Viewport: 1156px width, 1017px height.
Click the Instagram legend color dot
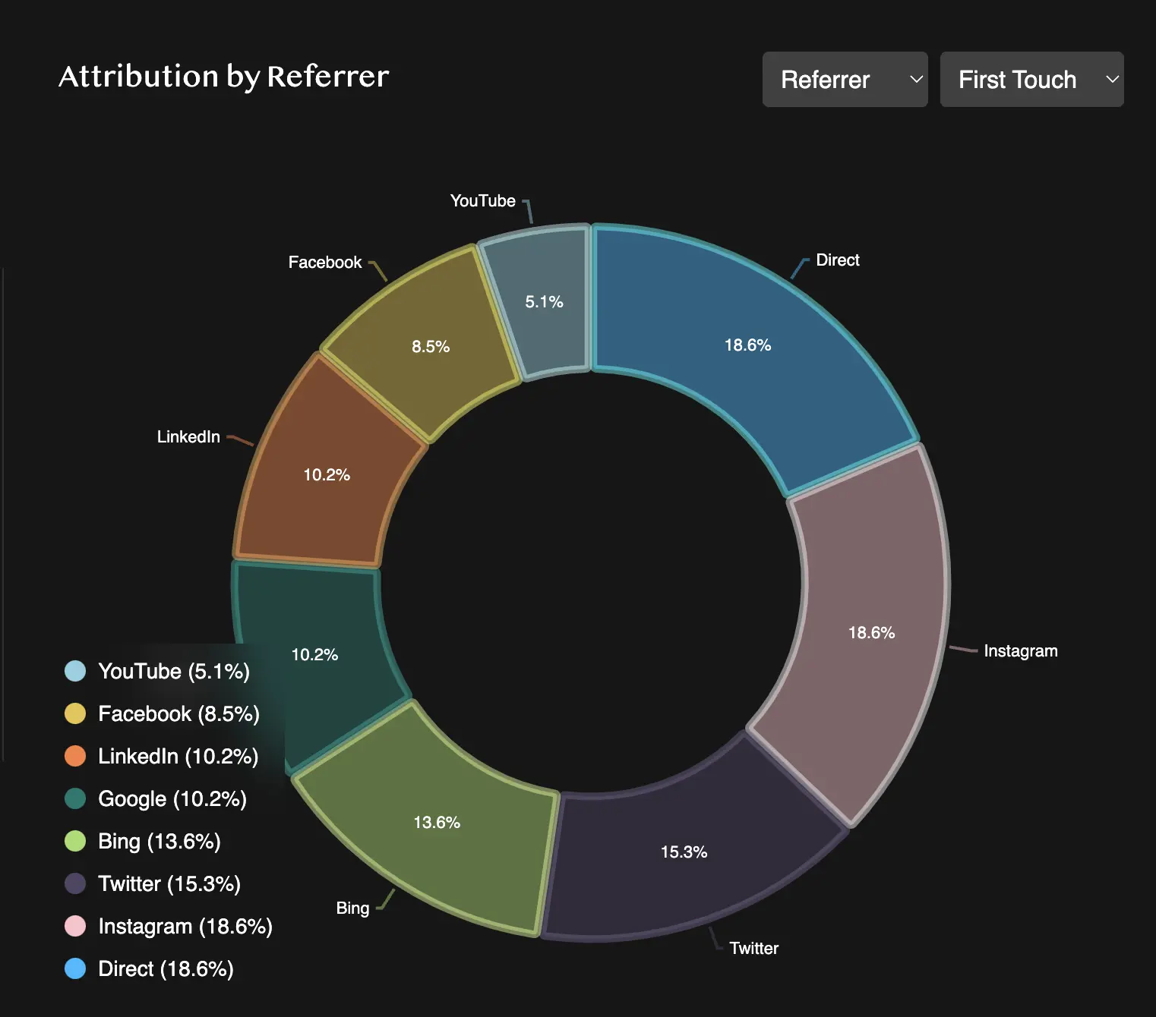click(75, 926)
